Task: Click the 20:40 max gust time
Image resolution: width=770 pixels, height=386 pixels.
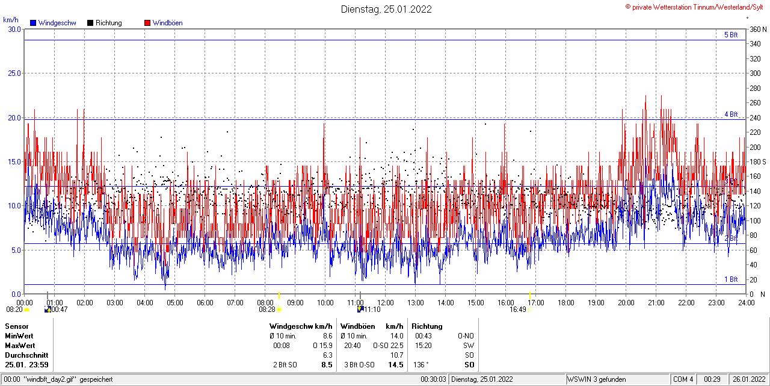Action: 353,346
